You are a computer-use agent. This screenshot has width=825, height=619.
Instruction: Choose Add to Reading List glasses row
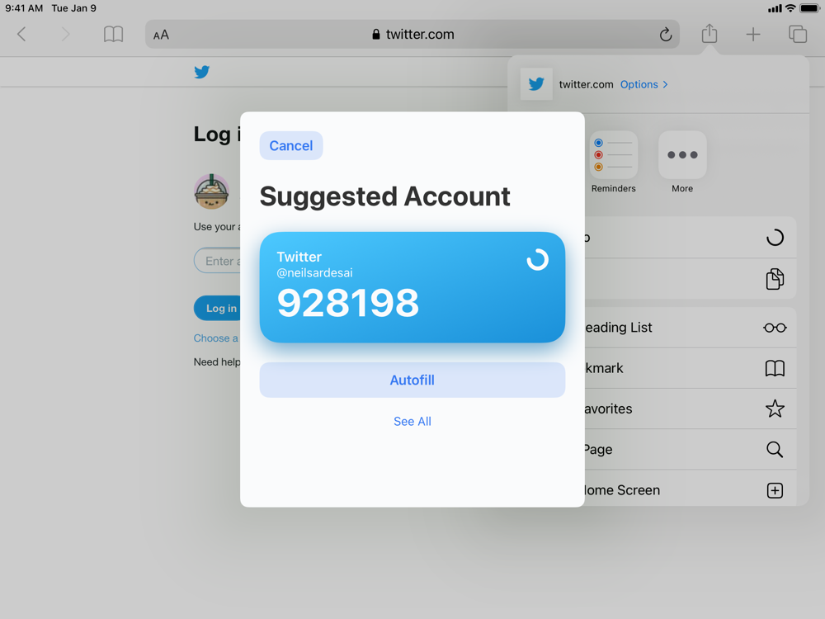(689, 328)
